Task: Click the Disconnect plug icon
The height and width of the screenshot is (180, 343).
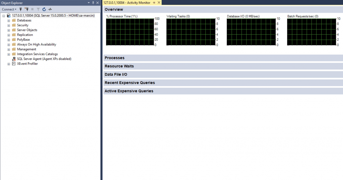Action: pos(26,9)
